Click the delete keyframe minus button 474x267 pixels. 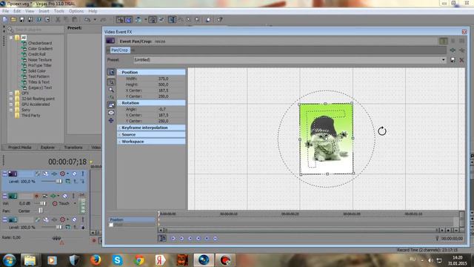tap(215, 238)
